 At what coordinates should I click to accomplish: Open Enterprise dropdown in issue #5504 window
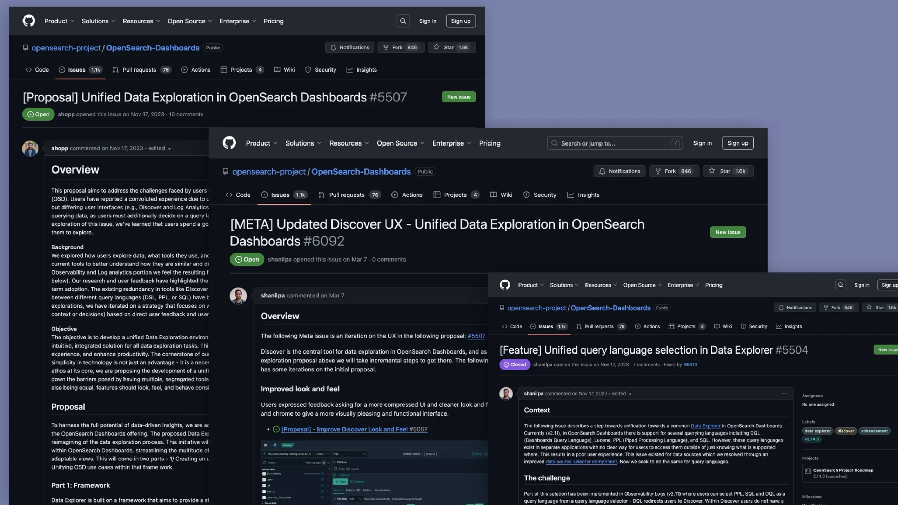point(683,285)
